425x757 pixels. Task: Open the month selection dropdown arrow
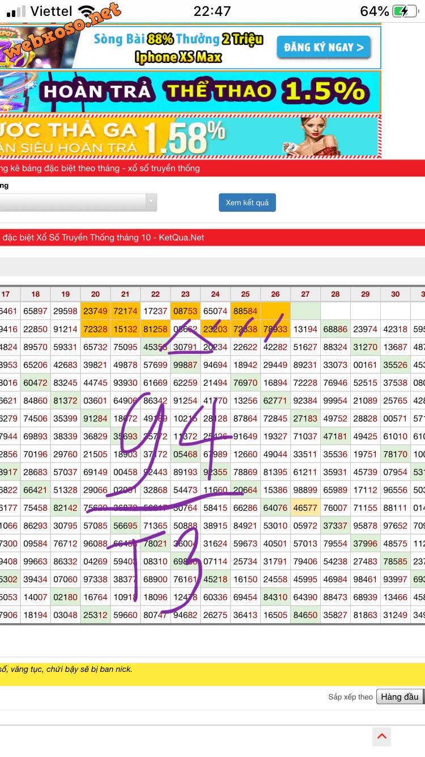(151, 203)
